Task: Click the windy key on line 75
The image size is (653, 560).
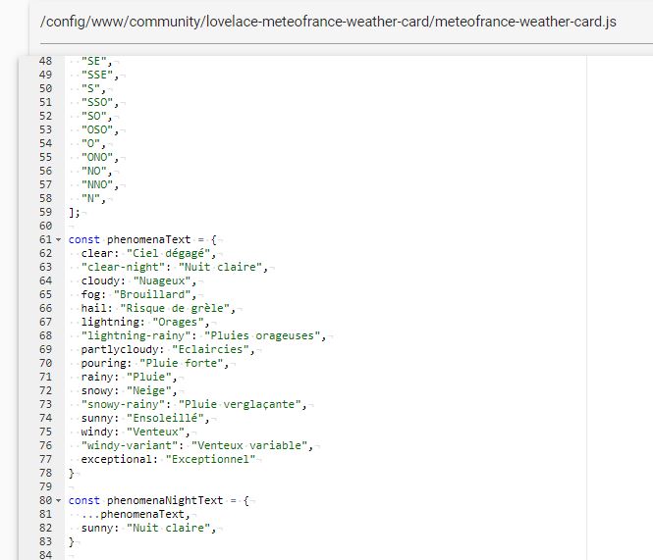Action: point(97,432)
